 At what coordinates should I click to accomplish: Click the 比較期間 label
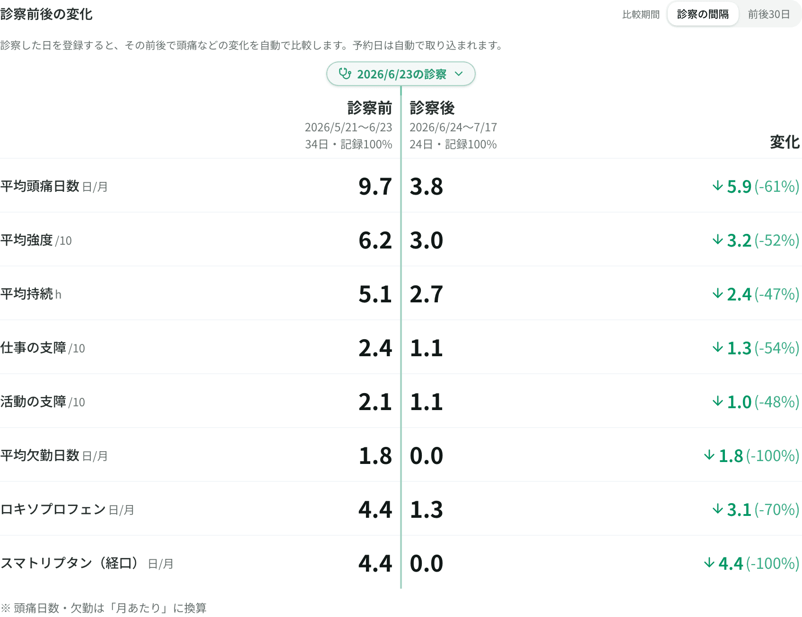coord(641,15)
